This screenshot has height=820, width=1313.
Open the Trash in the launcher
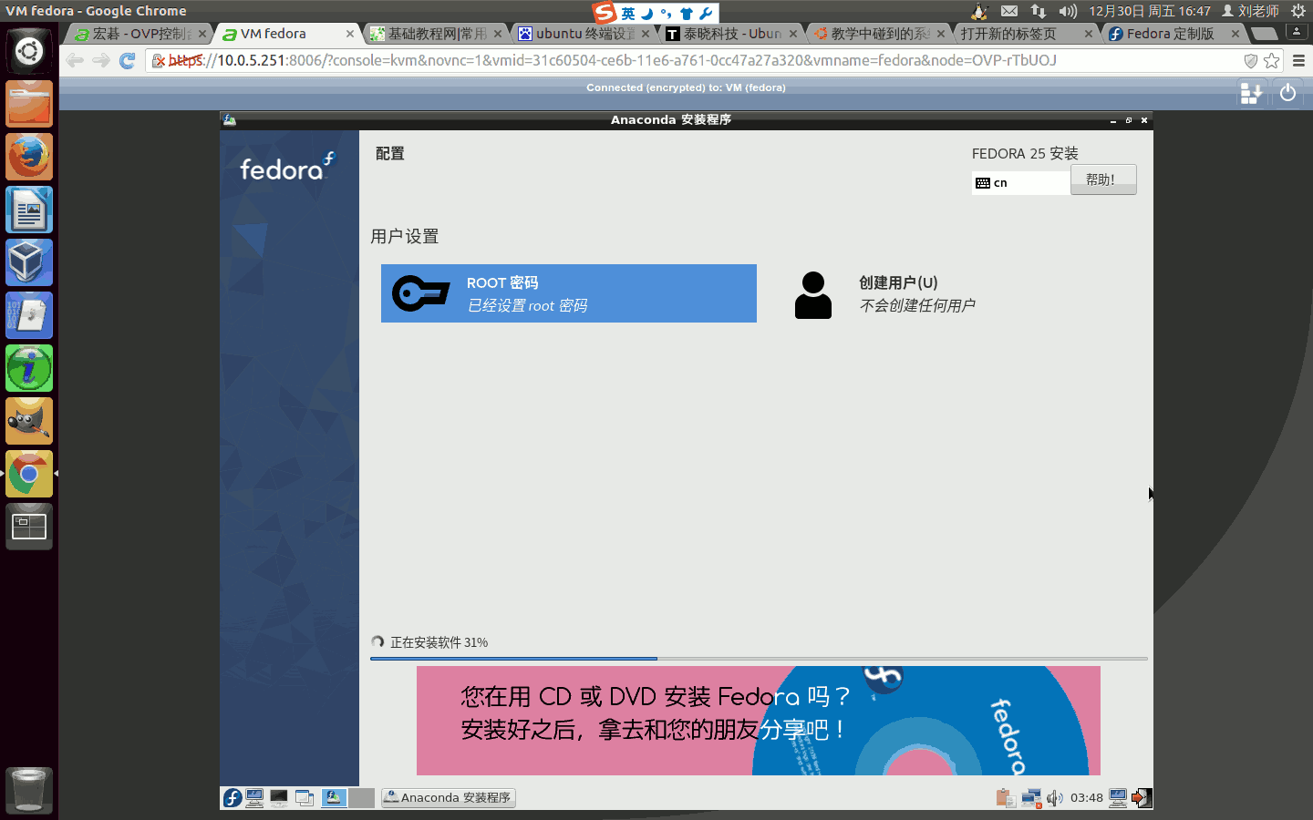pos(29,790)
